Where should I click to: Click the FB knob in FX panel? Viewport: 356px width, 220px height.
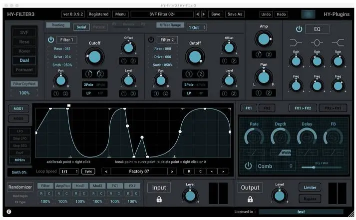pyautogui.click(x=333, y=137)
